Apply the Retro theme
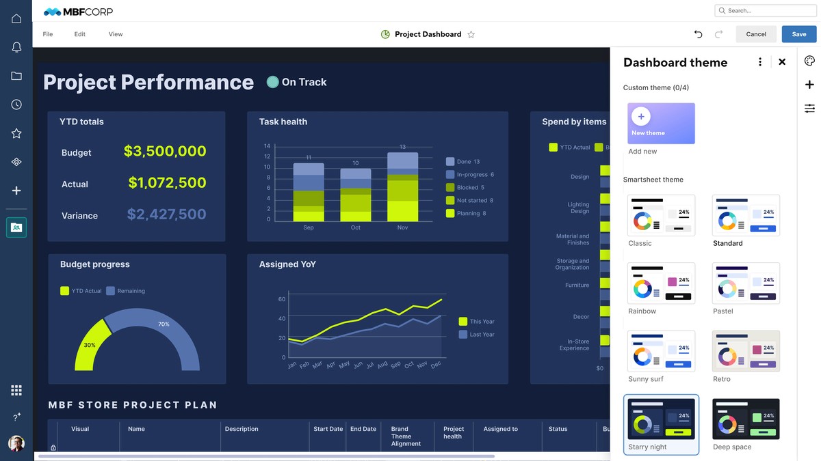This screenshot has height=461, width=821. click(x=746, y=351)
